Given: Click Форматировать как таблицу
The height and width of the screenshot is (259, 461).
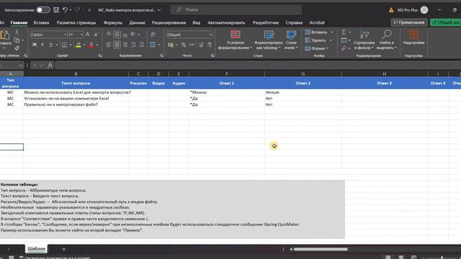Looking at the screenshot, I should 268,40.
